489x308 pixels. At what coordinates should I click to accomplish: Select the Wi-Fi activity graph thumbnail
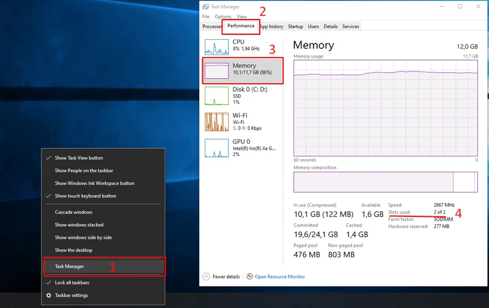[x=216, y=122]
